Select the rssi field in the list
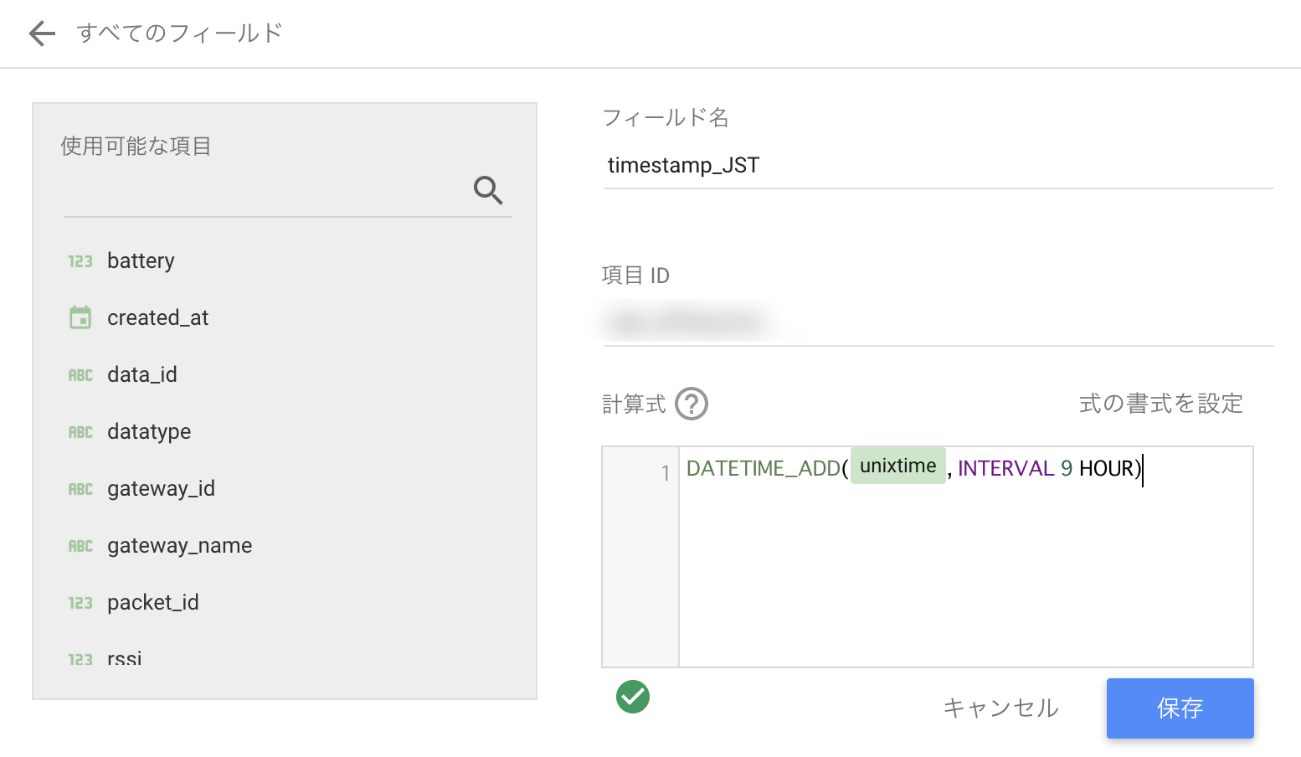Viewport: 1301px width, 757px height. pos(124,657)
